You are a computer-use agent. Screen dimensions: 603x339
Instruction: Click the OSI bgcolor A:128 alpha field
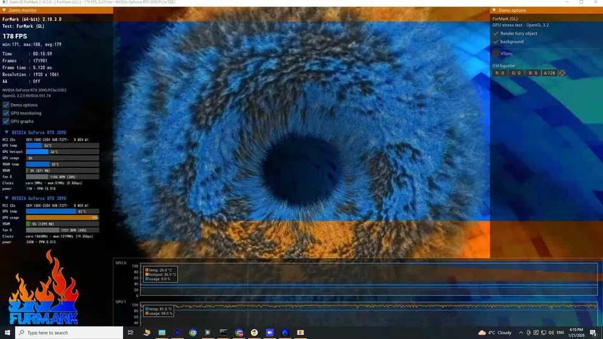pyautogui.click(x=549, y=73)
